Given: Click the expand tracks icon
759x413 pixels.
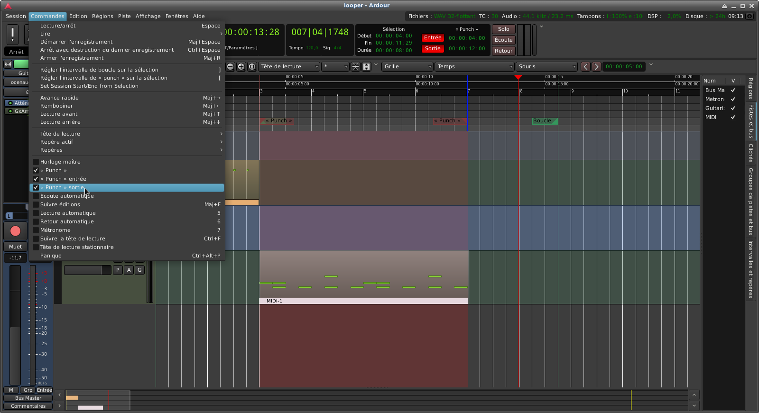Looking at the screenshot, I should [x=366, y=67].
